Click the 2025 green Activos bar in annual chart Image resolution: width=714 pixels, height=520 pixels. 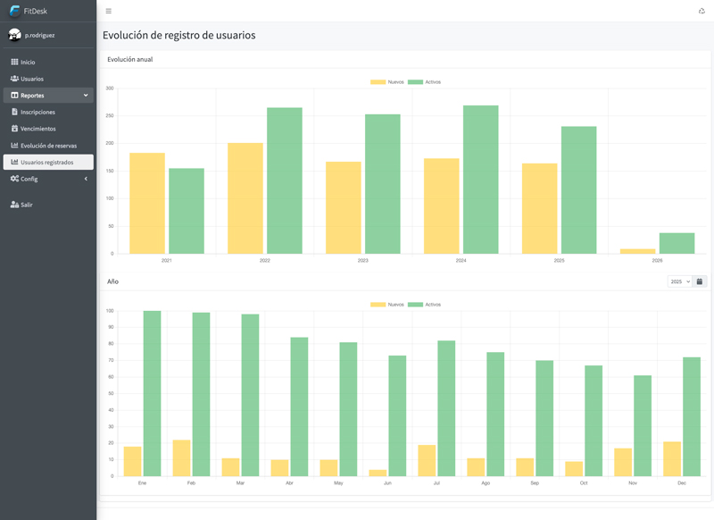578,190
